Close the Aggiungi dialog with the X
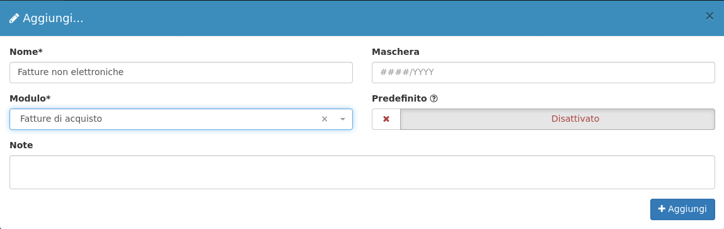 click(x=710, y=16)
